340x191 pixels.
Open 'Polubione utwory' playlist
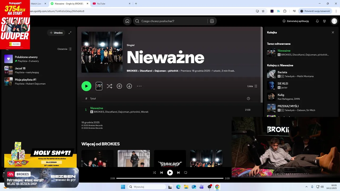click(x=39, y=59)
